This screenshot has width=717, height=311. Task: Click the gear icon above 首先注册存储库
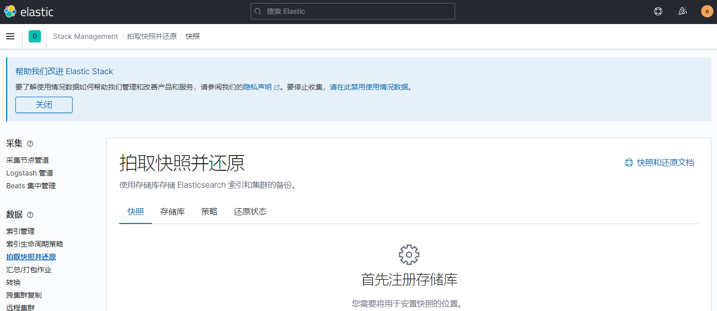tap(409, 254)
